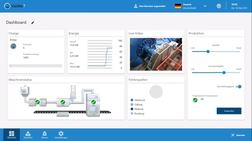Click the '73,8 kW' Aktuell value
This screenshot has width=252, height=141.
(74, 45)
